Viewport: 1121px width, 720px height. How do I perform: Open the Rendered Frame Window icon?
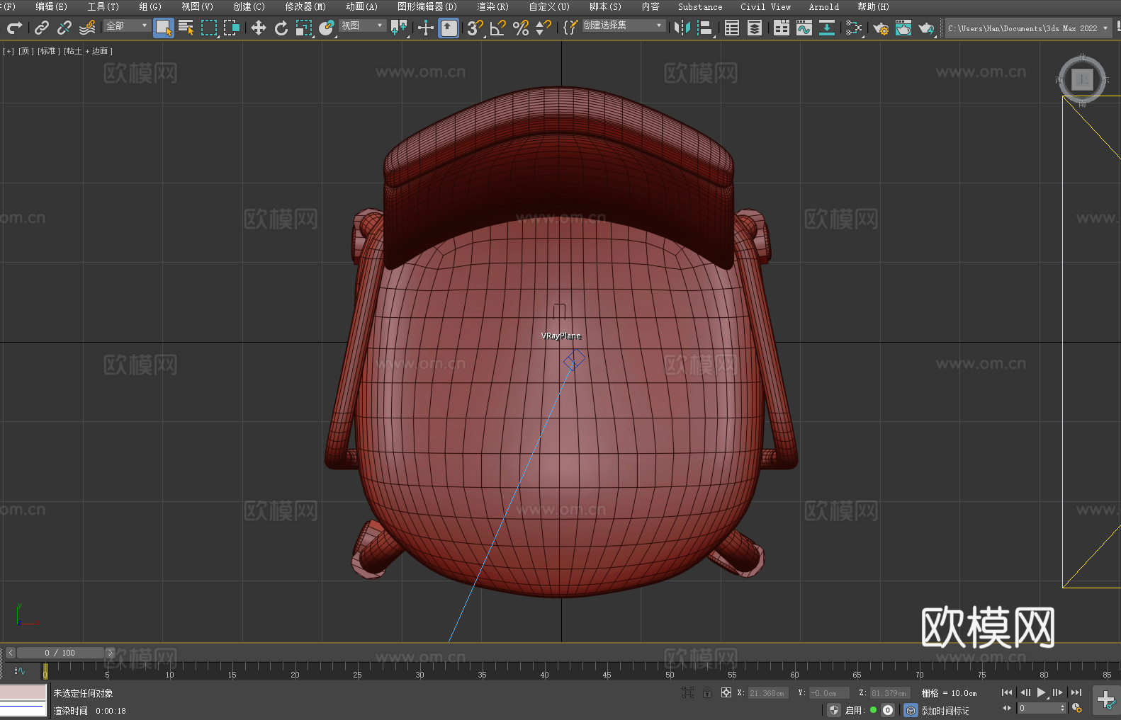coord(903,28)
